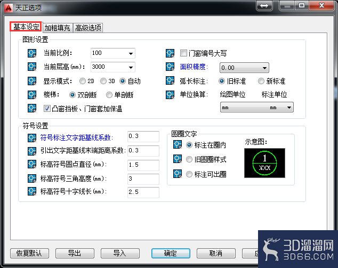Click the 恢复默认 button

(29, 253)
